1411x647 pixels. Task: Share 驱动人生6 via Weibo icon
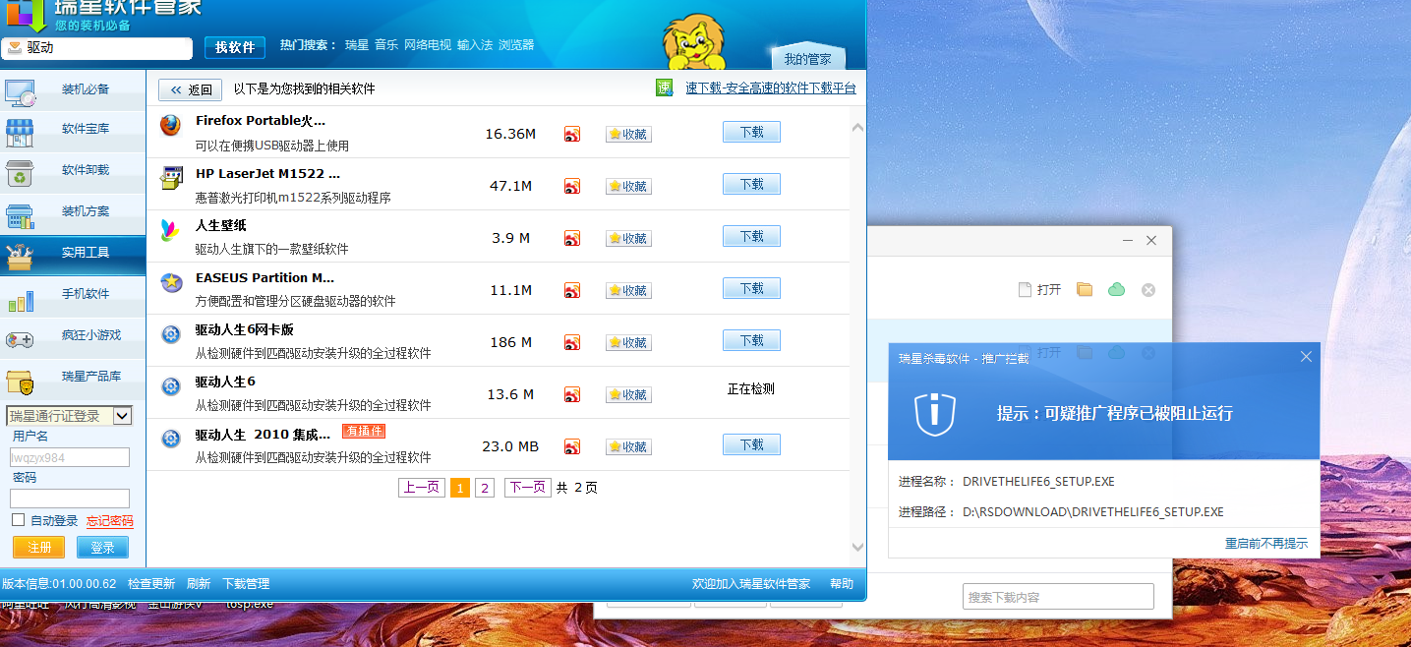coord(572,394)
